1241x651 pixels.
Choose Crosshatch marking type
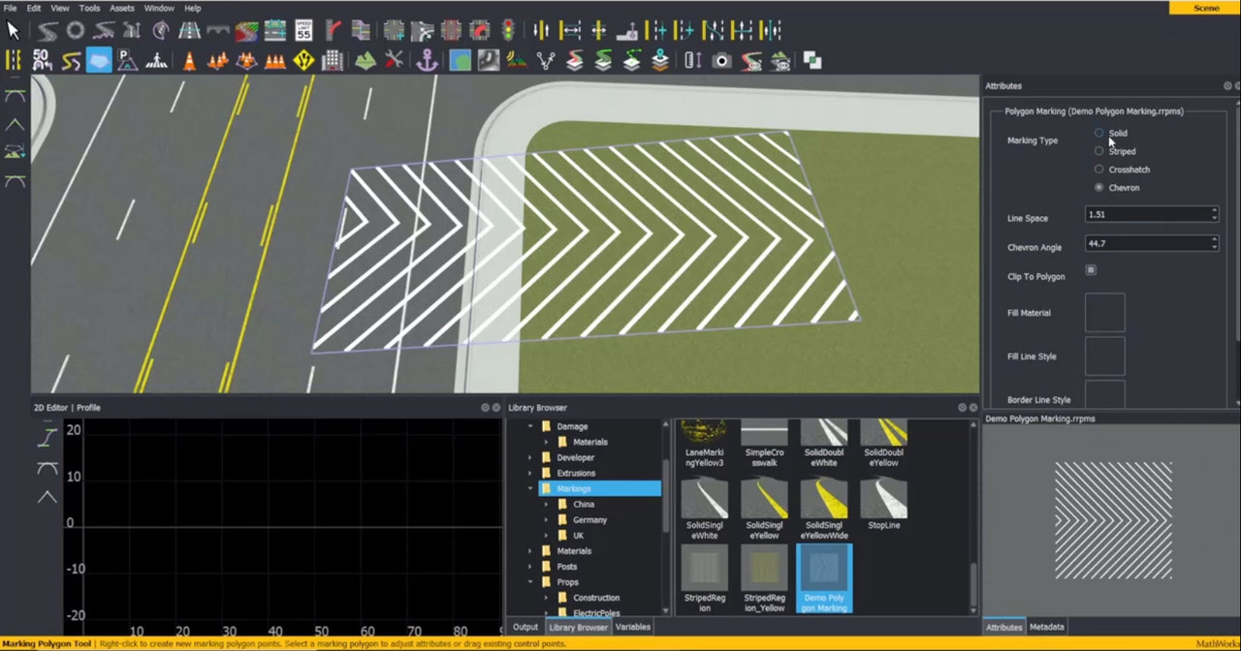click(x=1098, y=170)
